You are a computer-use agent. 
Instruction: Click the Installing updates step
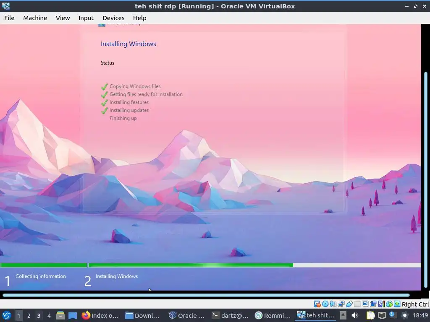[129, 110]
